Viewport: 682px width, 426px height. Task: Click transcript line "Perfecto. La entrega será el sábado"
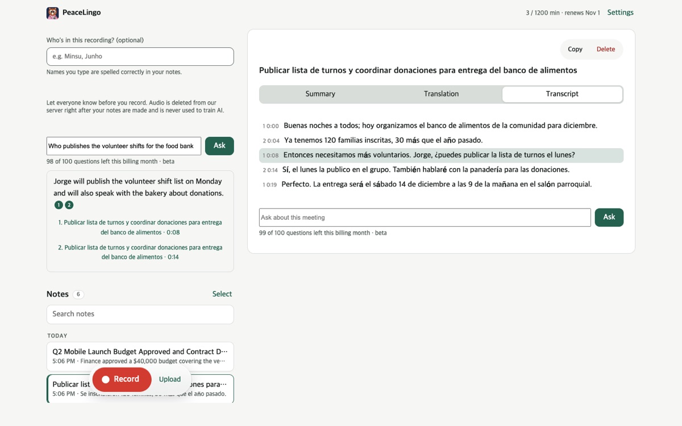point(441,185)
